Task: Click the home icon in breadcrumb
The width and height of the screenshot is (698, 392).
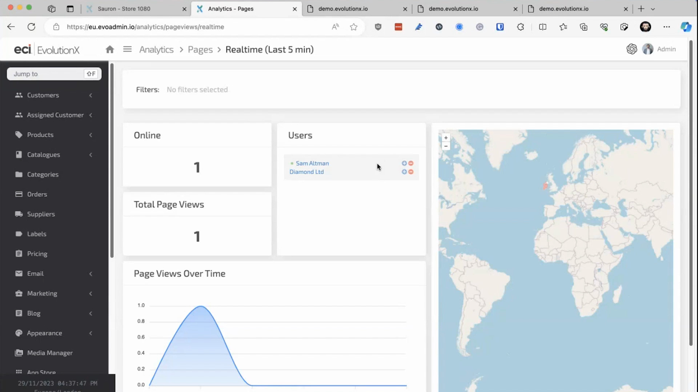Action: [x=110, y=49]
